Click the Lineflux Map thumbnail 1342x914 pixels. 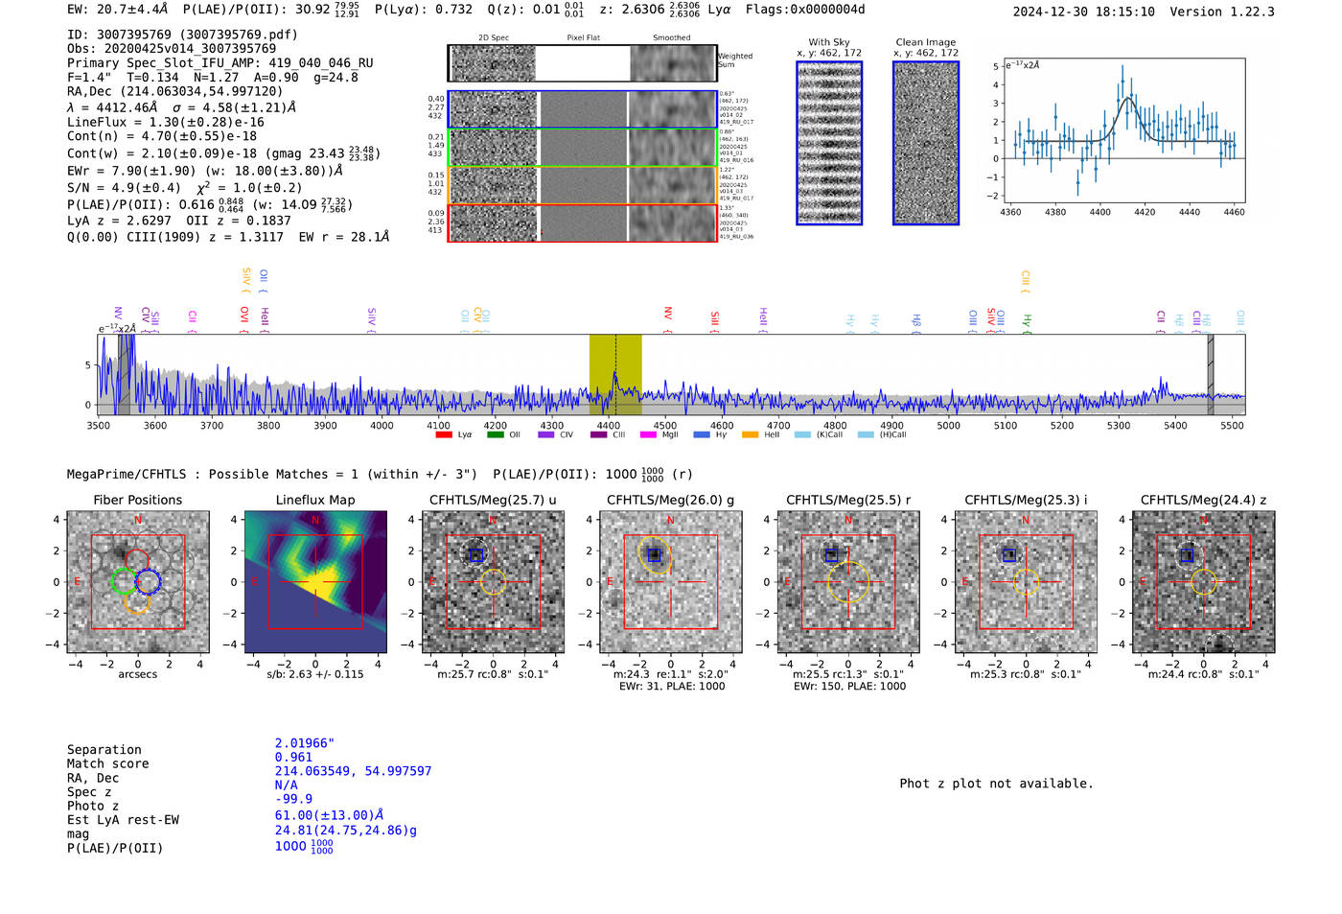(x=315, y=581)
